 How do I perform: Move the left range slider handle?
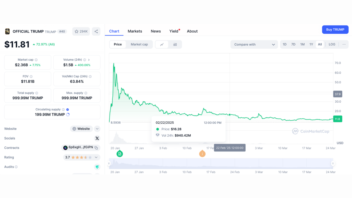click(x=109, y=163)
